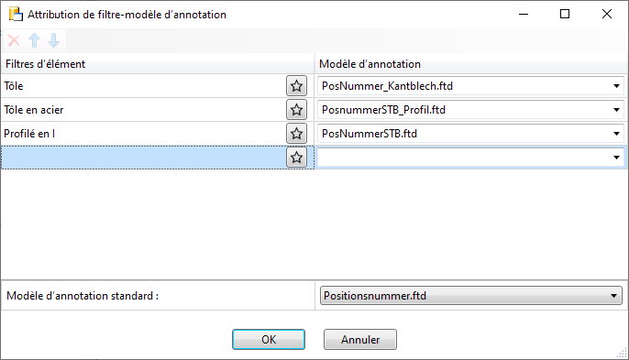Confirm with the OK button
This screenshot has width=629, height=360.
coord(269,340)
